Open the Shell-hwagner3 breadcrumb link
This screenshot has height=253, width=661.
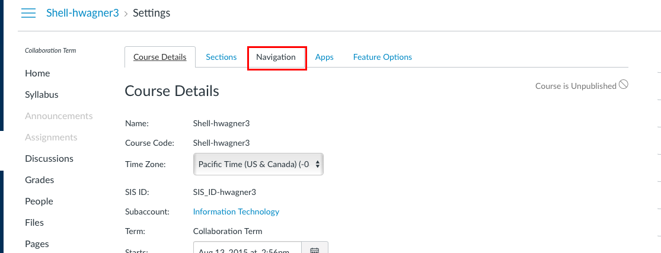(x=82, y=13)
